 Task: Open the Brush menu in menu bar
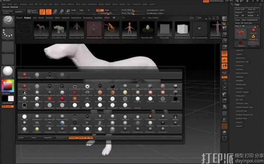tap(10, 4)
